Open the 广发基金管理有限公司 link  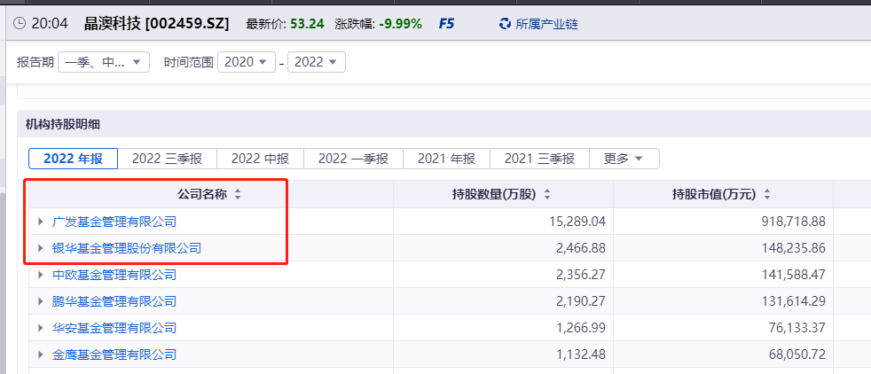(114, 222)
